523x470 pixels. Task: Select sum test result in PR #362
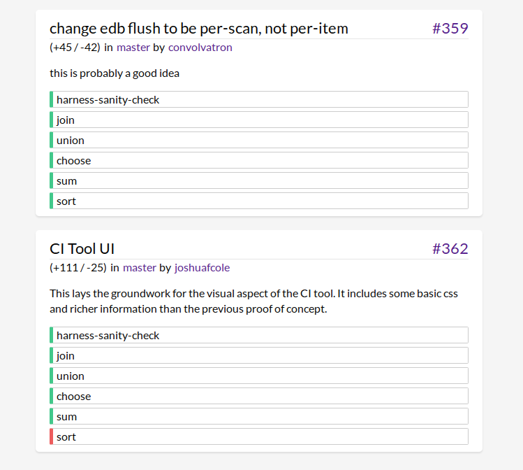[x=258, y=417]
